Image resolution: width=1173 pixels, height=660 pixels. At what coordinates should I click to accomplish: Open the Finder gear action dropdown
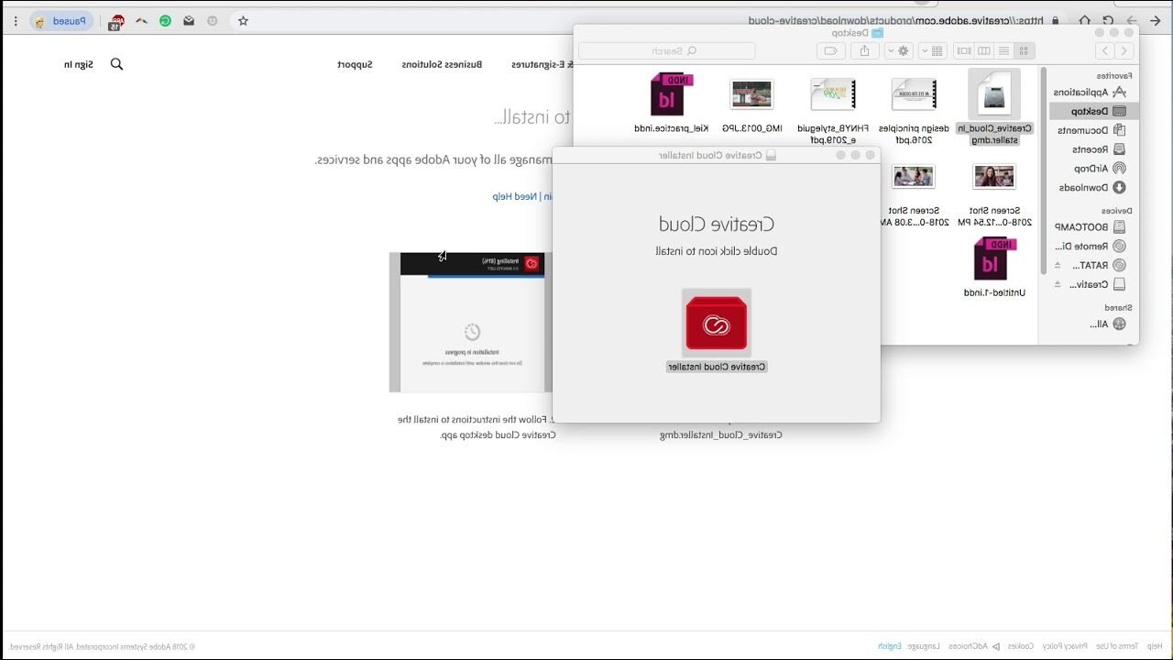coord(898,51)
